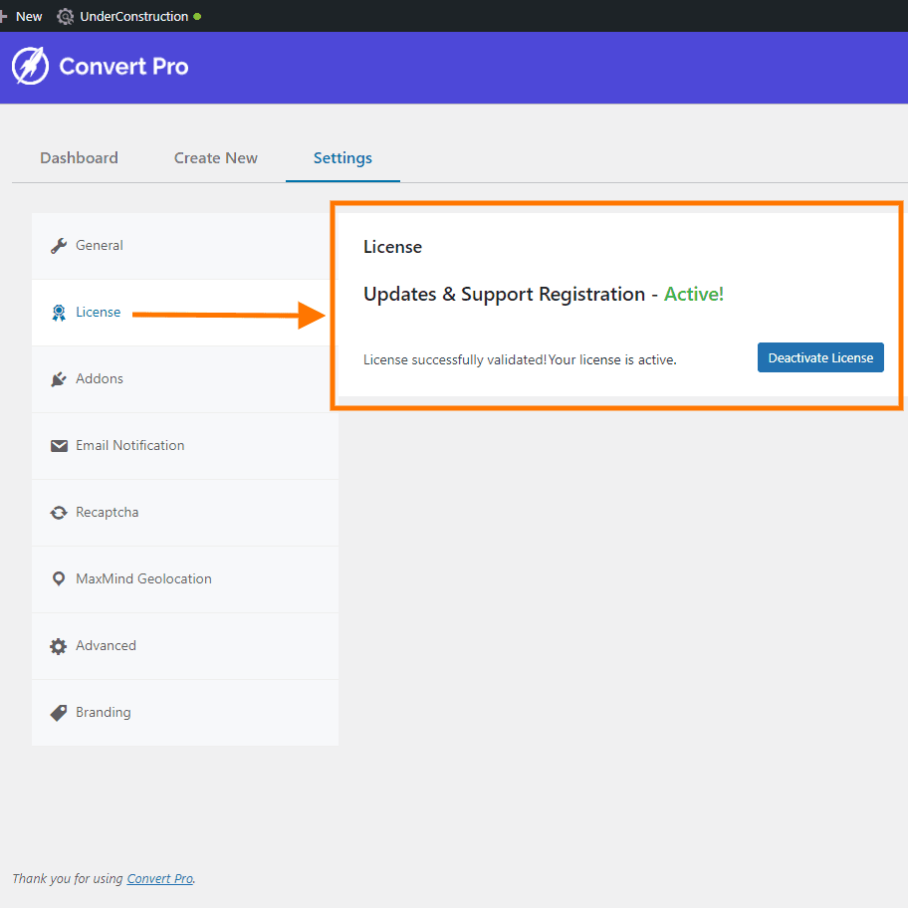The image size is (908, 908).
Task: Click the Branding tag icon
Action: tap(59, 713)
